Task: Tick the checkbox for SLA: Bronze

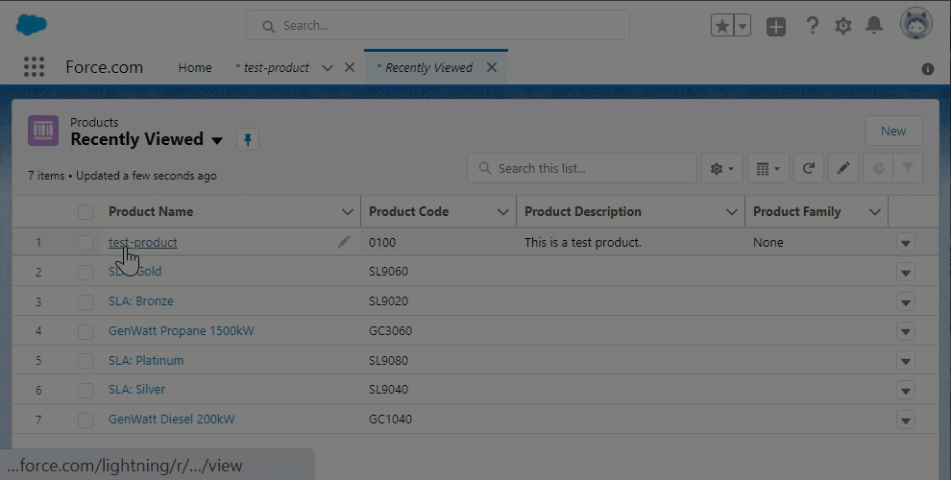Action: pos(86,301)
